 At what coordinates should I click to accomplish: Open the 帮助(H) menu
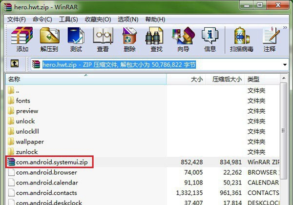click(x=155, y=20)
